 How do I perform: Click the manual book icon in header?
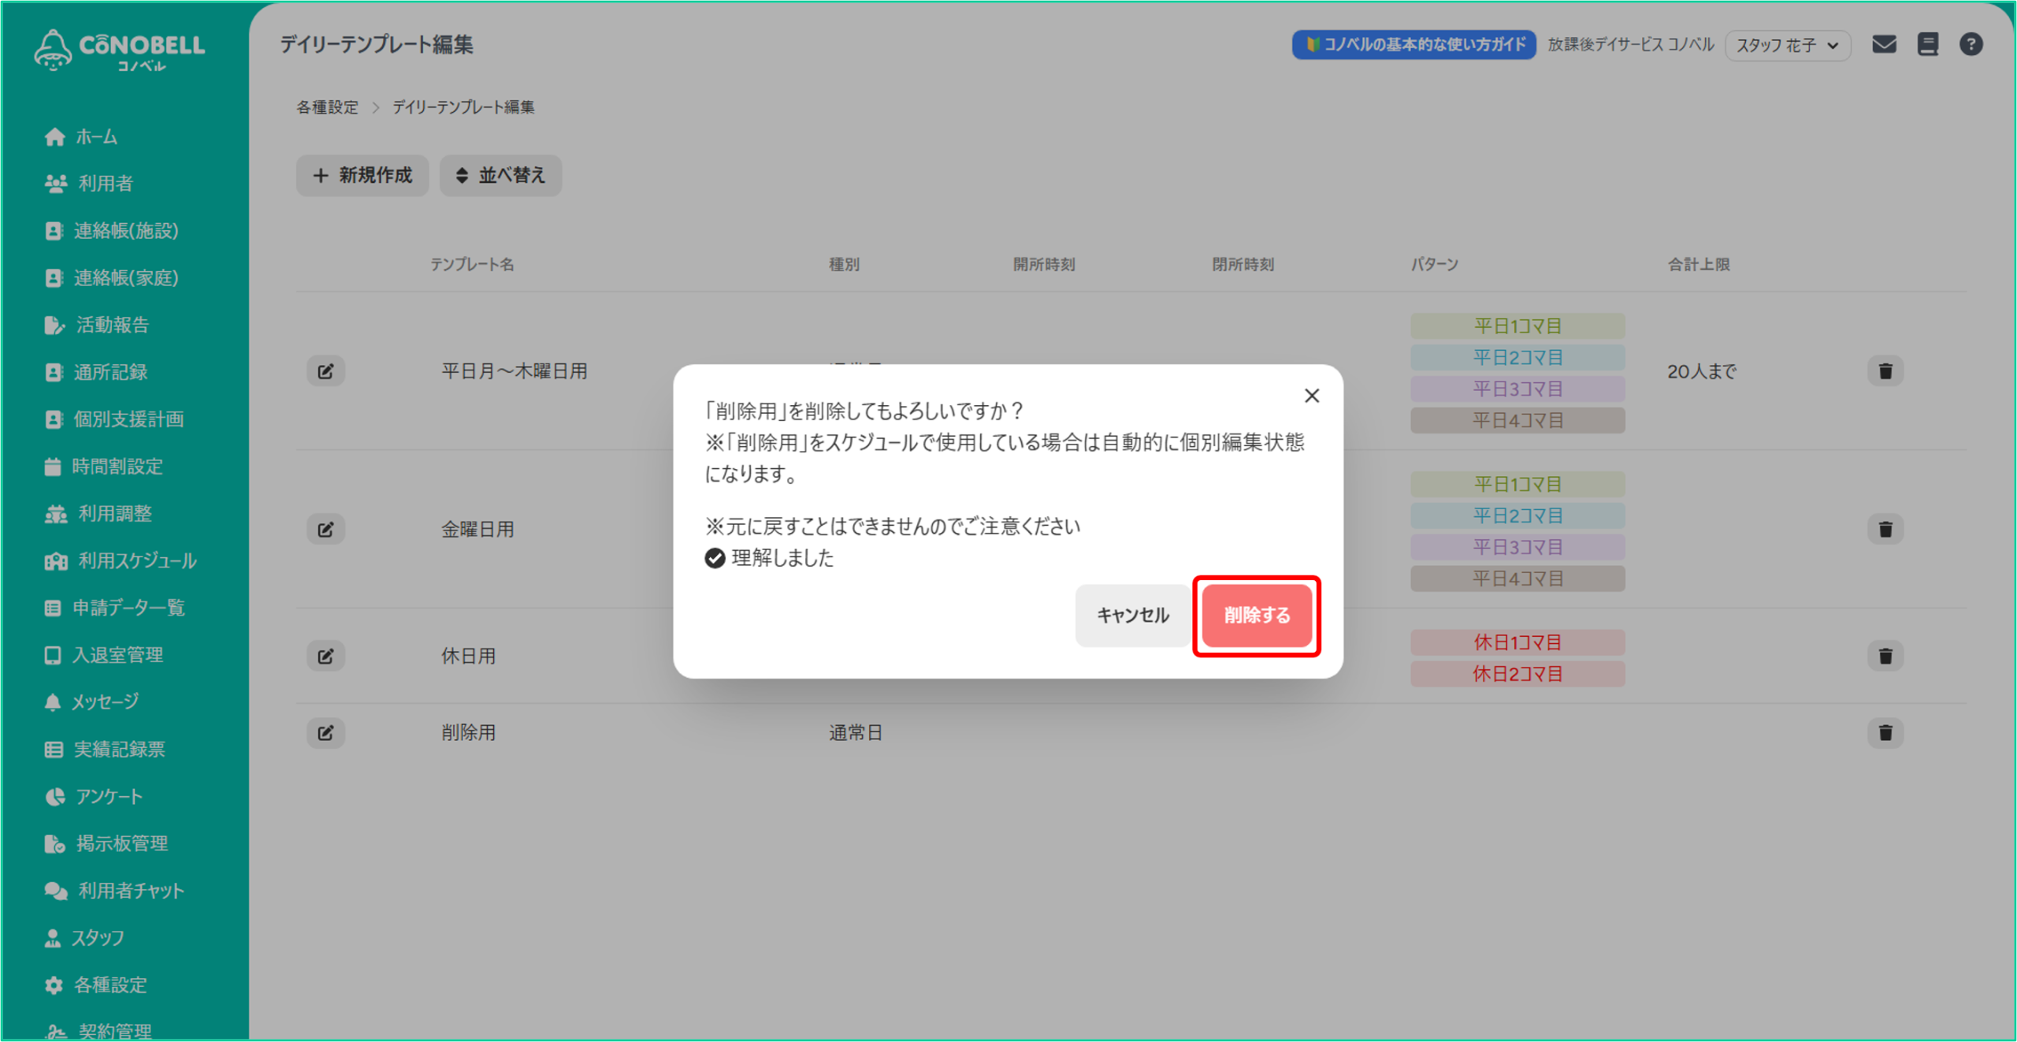(1927, 44)
